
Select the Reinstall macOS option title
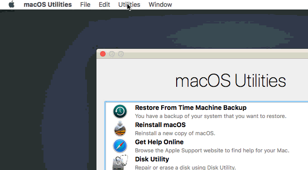160,125
